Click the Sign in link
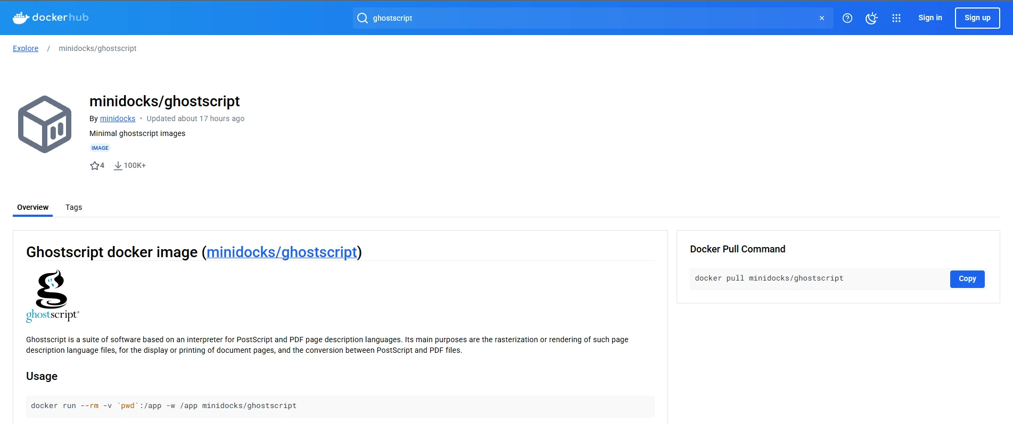This screenshot has width=1013, height=424. [930, 18]
